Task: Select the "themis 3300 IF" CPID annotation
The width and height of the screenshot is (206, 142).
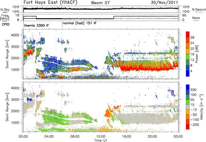Action: [x=37, y=25]
